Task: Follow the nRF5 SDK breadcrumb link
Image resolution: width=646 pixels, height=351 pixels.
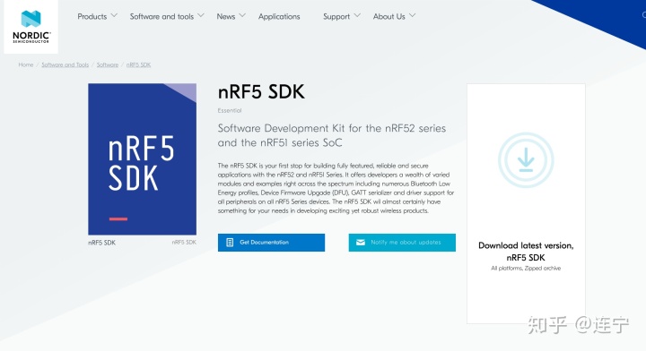Action: [x=138, y=64]
